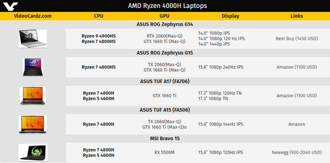Click the VideoCardz.com header label
The height and width of the screenshot is (163, 330).
coord(33,16)
